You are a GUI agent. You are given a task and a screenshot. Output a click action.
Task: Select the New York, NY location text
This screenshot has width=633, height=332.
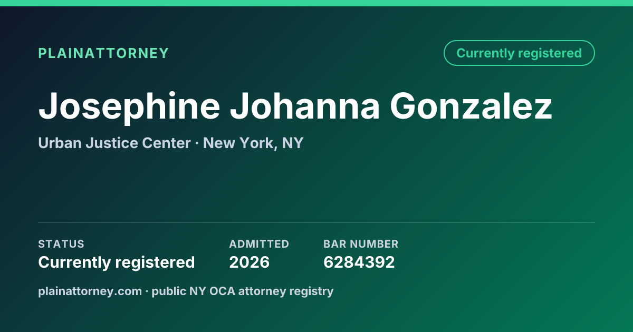click(253, 143)
